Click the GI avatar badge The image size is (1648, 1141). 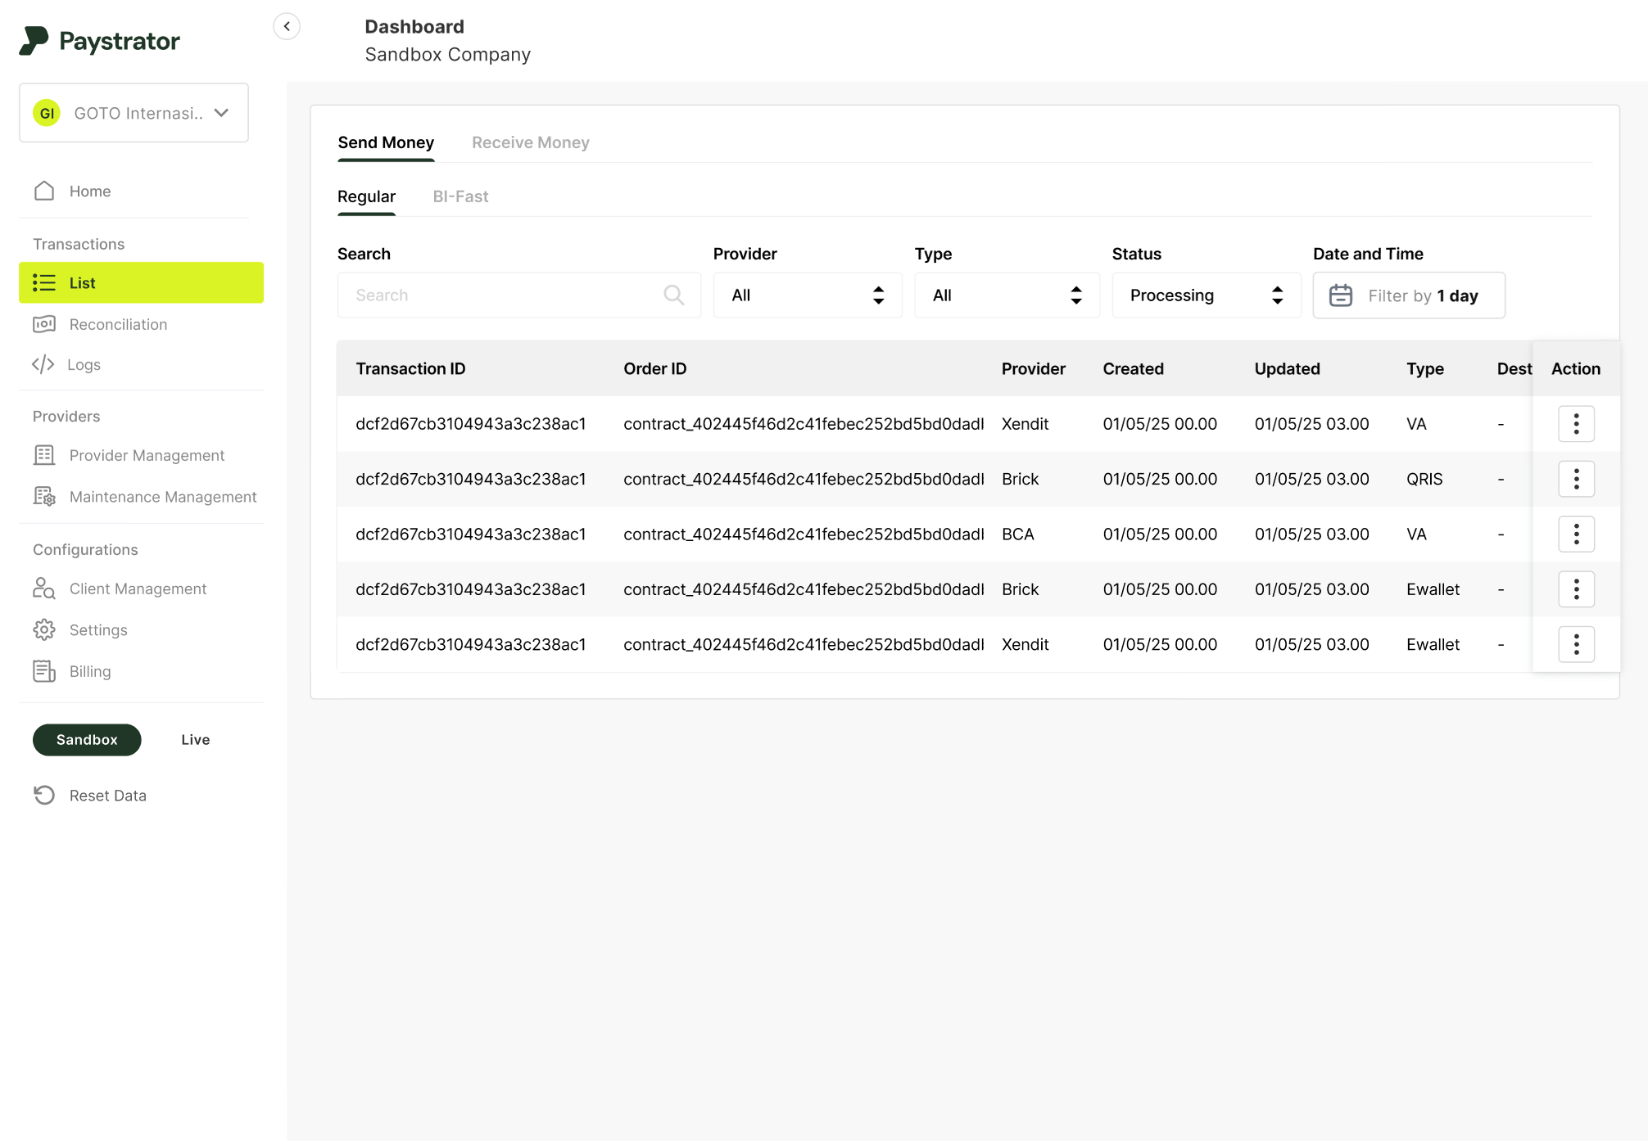click(x=48, y=113)
